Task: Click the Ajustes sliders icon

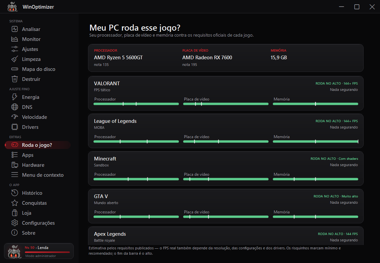Action: point(15,49)
